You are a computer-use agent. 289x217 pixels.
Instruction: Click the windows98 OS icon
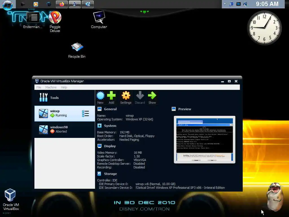point(43,129)
